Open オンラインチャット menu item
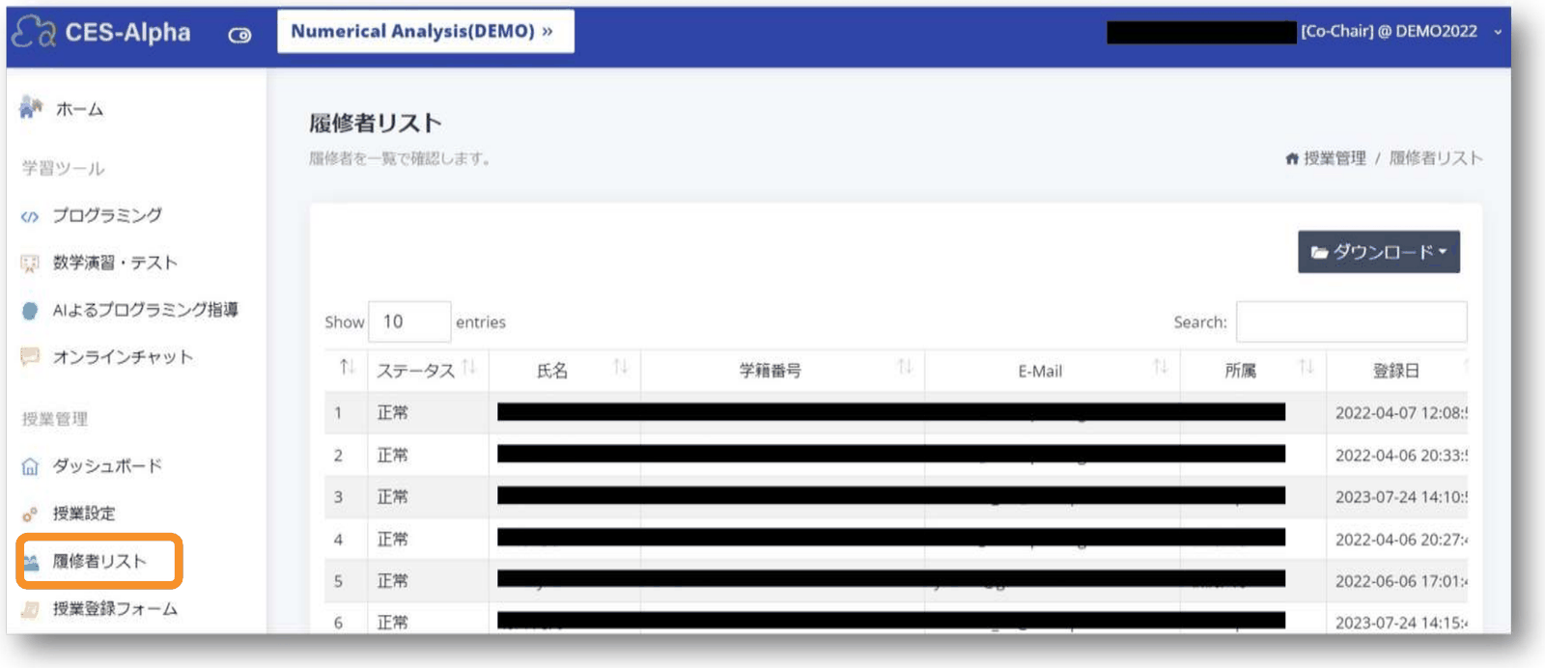 click(123, 357)
